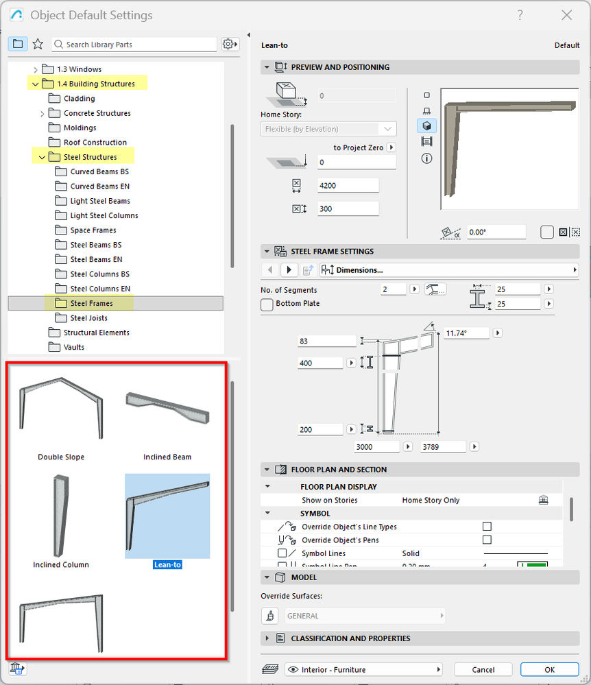
Task: Collapse the library browser panel arrow
Action: (249, 35)
